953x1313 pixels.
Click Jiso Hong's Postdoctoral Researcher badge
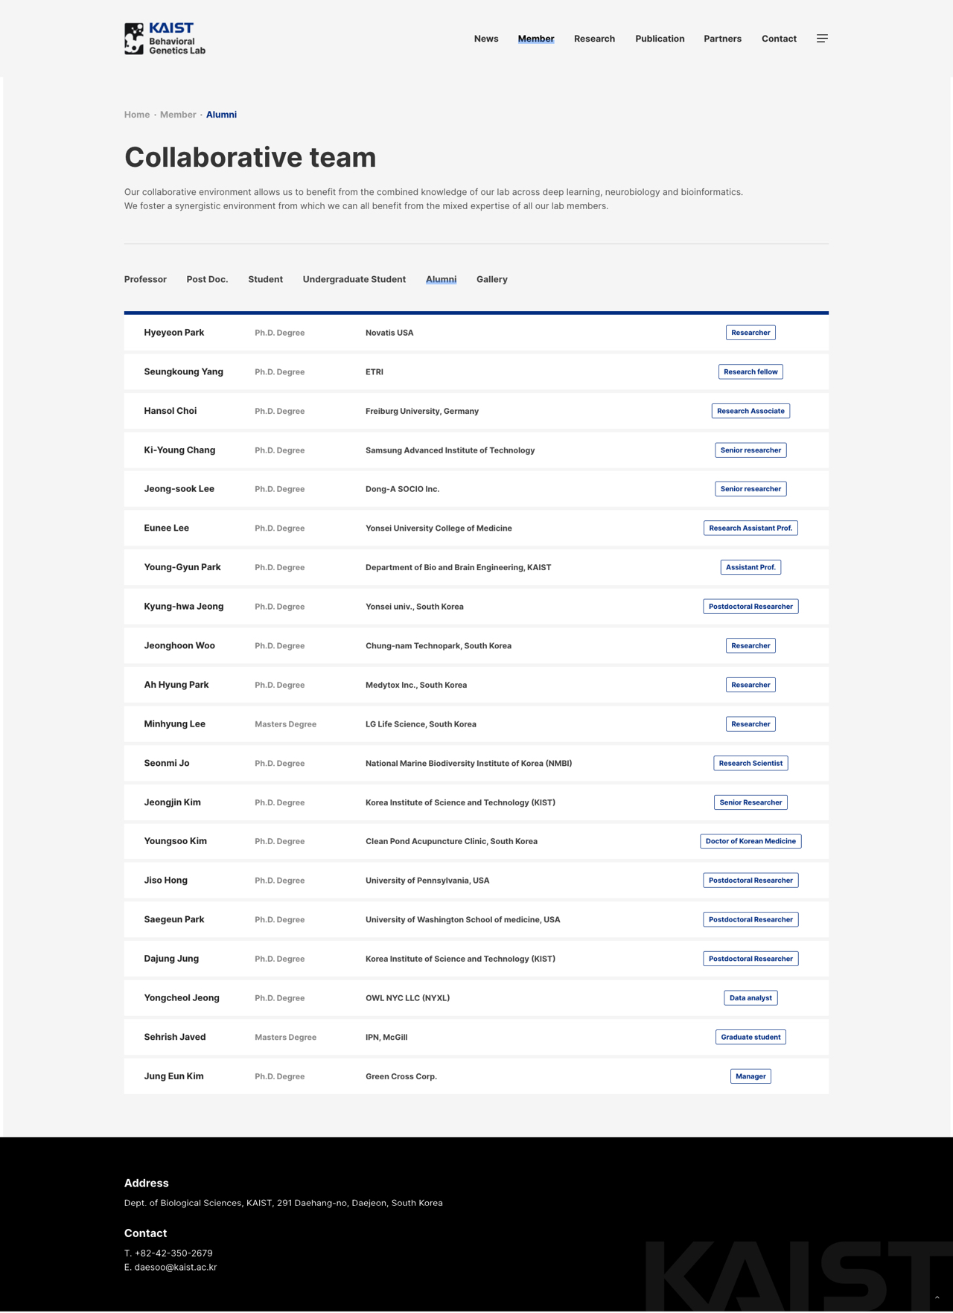click(750, 881)
